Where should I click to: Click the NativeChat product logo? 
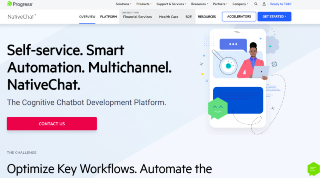coord(22,17)
